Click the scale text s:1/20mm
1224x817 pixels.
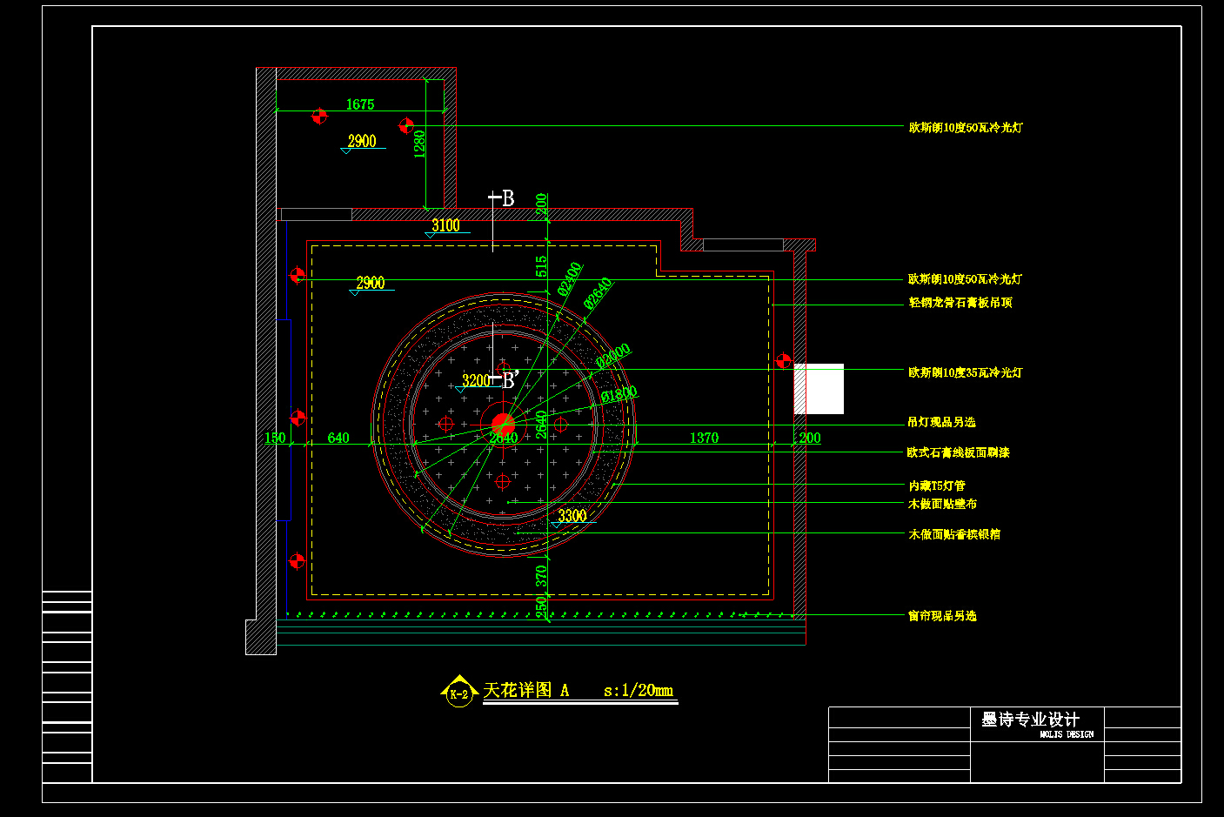639,690
